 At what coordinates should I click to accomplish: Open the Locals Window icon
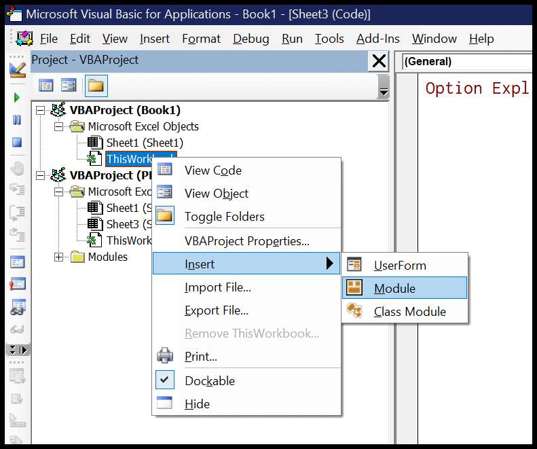pyautogui.click(x=18, y=262)
